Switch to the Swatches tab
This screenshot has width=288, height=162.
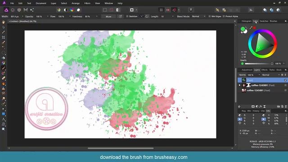pos(264,21)
